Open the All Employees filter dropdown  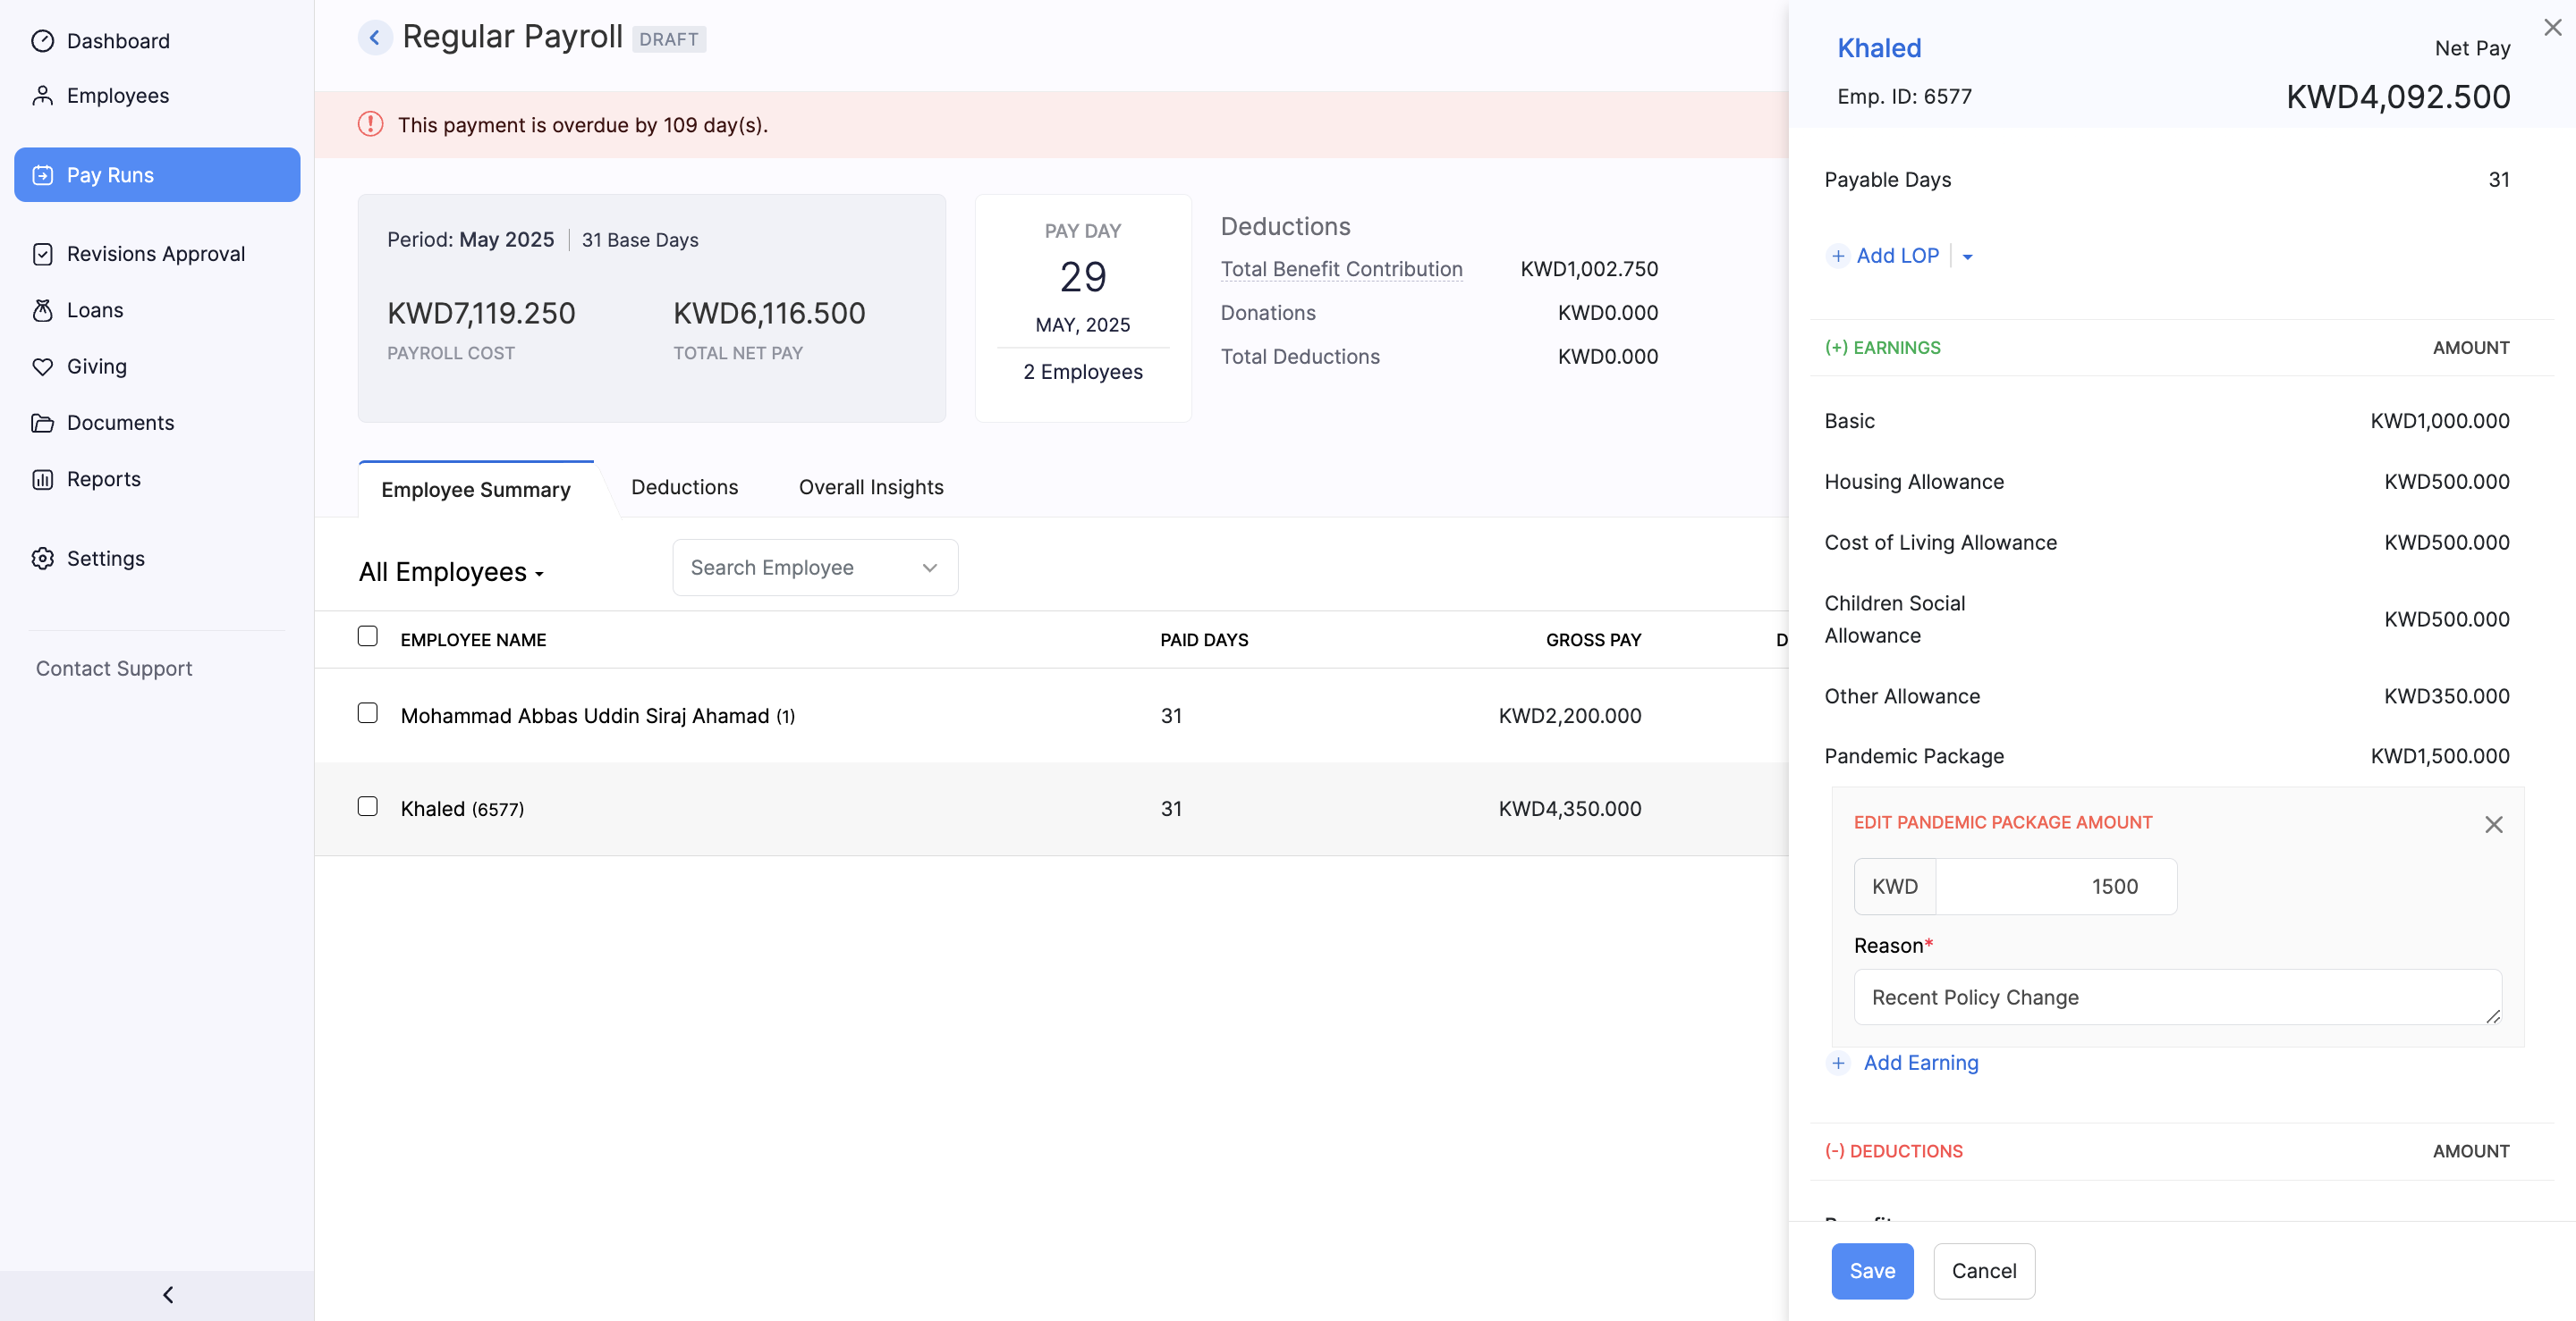451,573
